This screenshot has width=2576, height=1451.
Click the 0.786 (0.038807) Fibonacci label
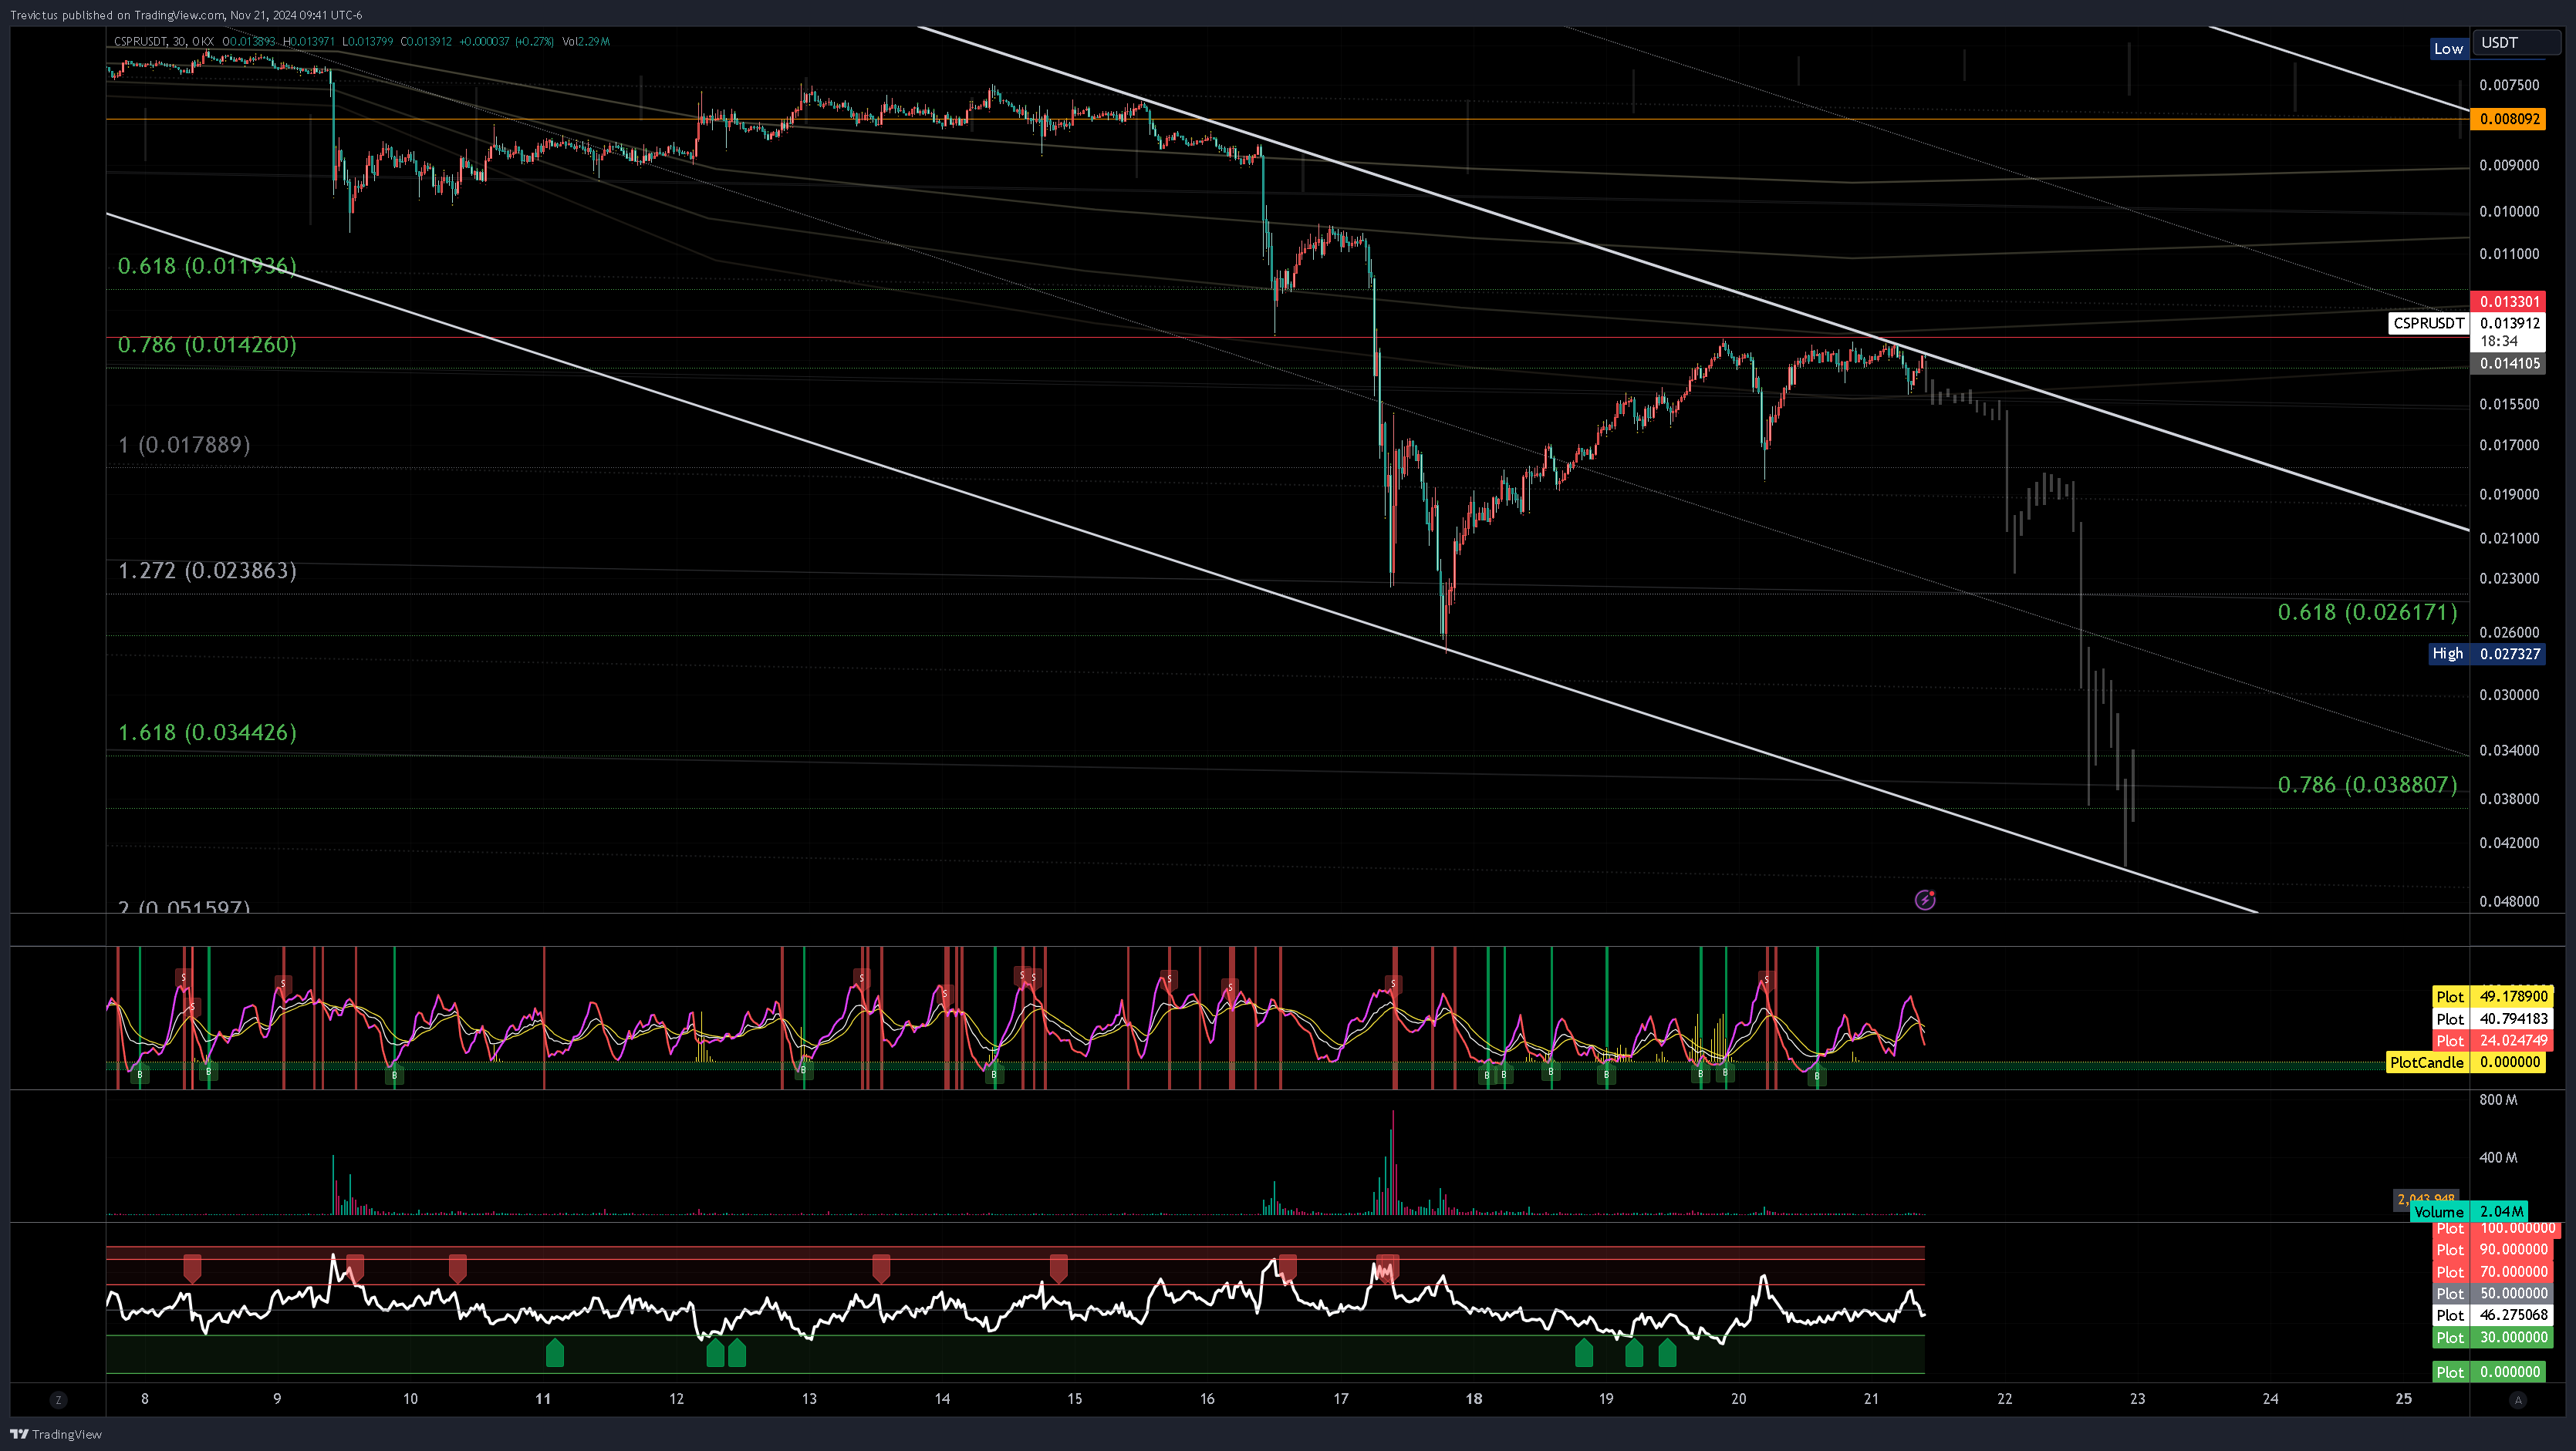point(2367,784)
